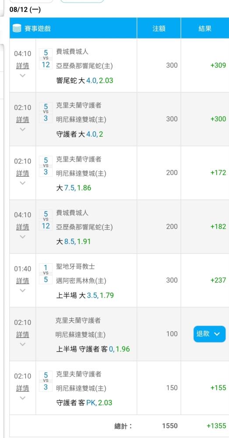
Task: Expand chevron under first 04:10 詳情
Action: pyautogui.click(x=23, y=75)
